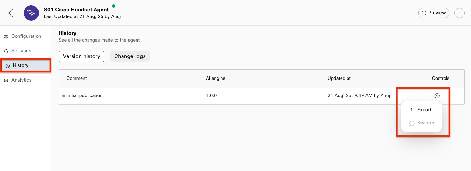Click the Initial publication version row
471x171 pixels.
pyautogui.click(x=84, y=95)
